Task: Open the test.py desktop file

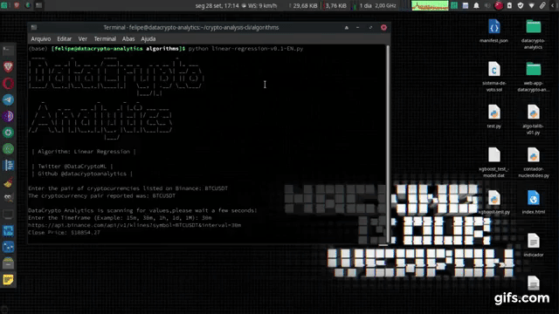Action: [493, 116]
